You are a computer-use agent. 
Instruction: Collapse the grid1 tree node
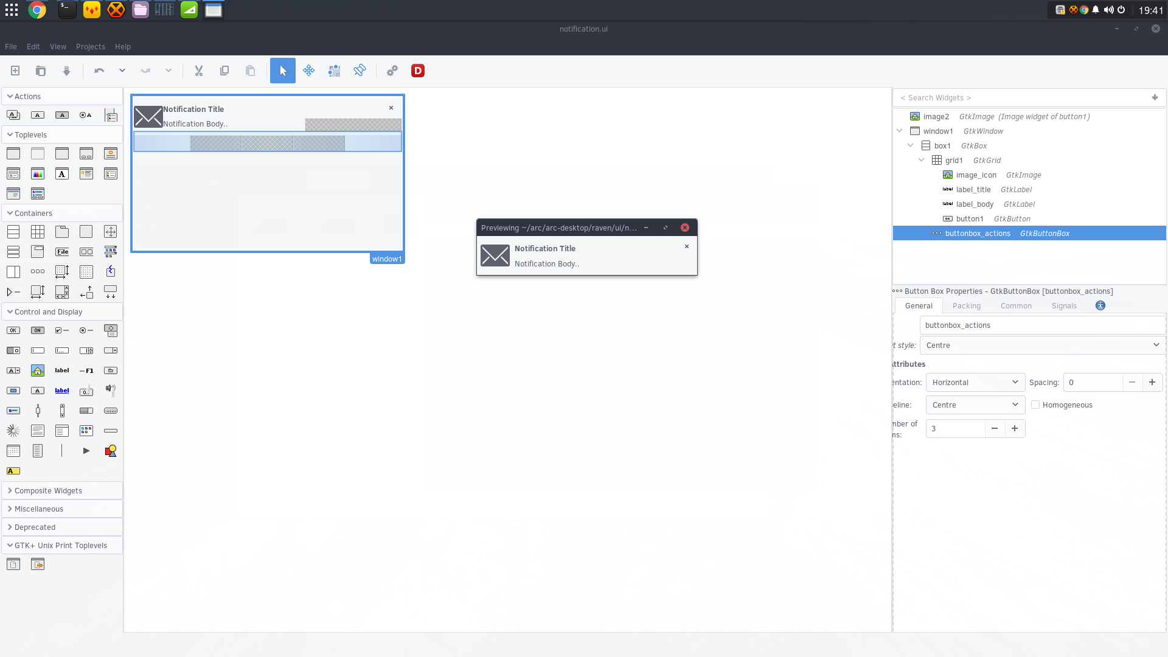click(x=922, y=161)
